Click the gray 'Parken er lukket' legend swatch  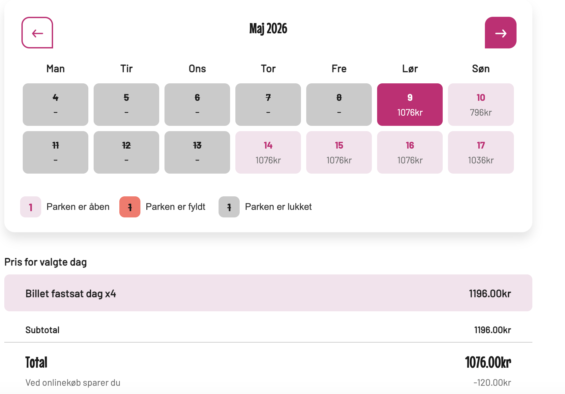[x=229, y=207]
